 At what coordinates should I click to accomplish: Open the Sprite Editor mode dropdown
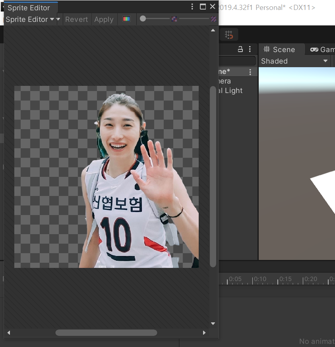tap(30, 19)
